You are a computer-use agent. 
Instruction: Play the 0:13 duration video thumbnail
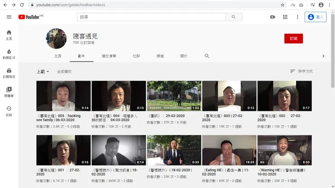click(229, 96)
